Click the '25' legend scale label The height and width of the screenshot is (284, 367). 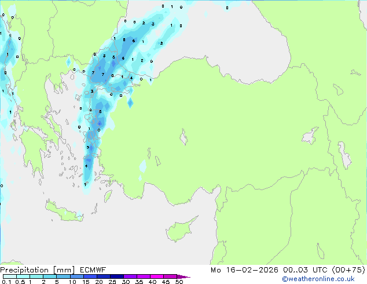[112, 282]
